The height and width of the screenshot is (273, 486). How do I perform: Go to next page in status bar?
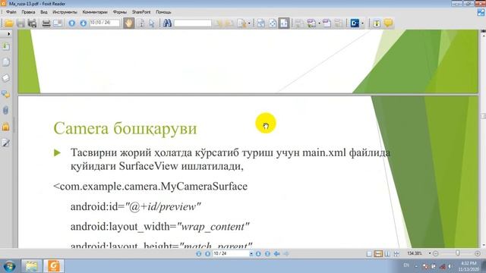point(258,253)
